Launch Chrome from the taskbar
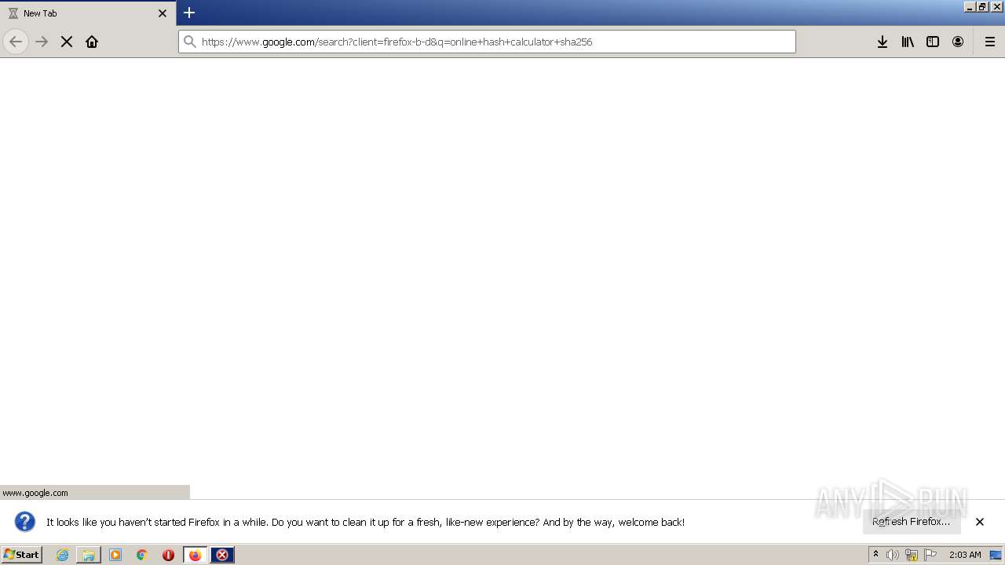 (142, 555)
